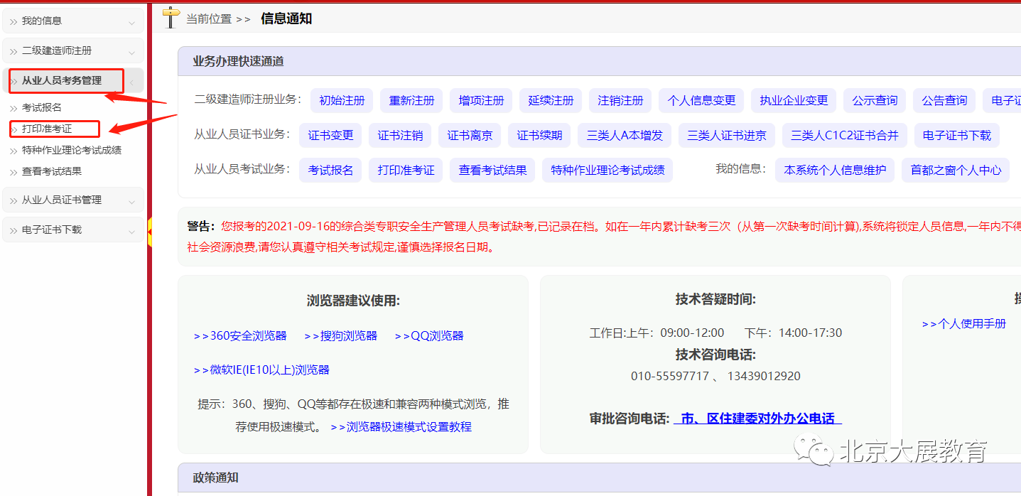The image size is (1021, 496).
Task: Open 考试报名 in the sidebar menu
Action: pos(42,108)
